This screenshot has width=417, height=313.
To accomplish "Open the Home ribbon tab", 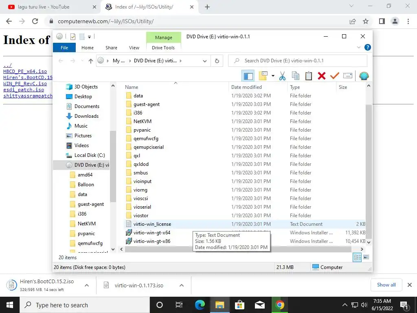I will (x=88, y=48).
